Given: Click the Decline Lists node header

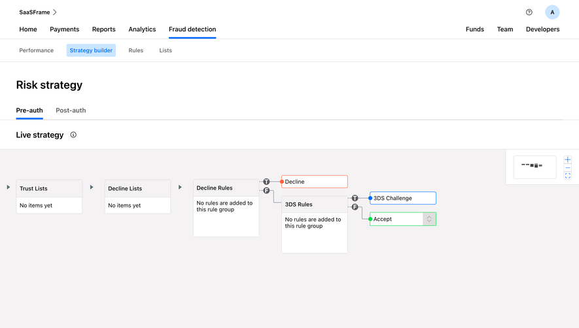Looking at the screenshot, I should click(x=137, y=189).
